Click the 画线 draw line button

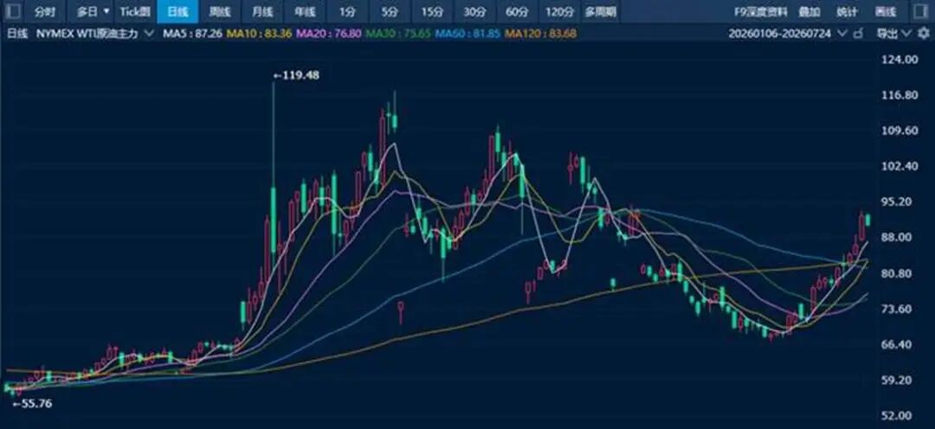pos(886,11)
